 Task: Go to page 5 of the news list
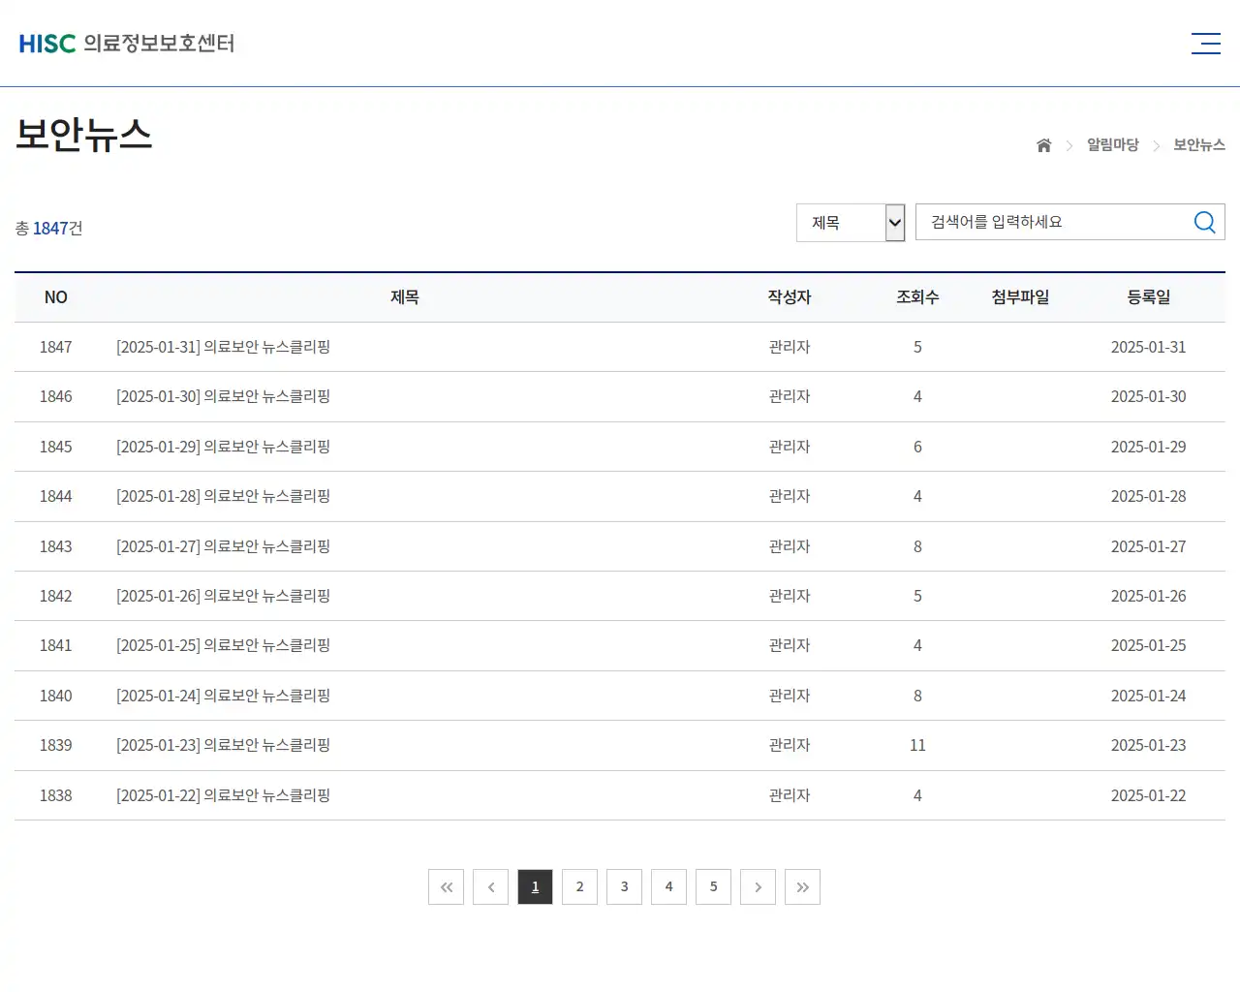point(713,886)
